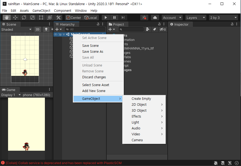Screen dimensions: 241x166
Task: Open Inspector panel options menu
Action: (x=237, y=24)
